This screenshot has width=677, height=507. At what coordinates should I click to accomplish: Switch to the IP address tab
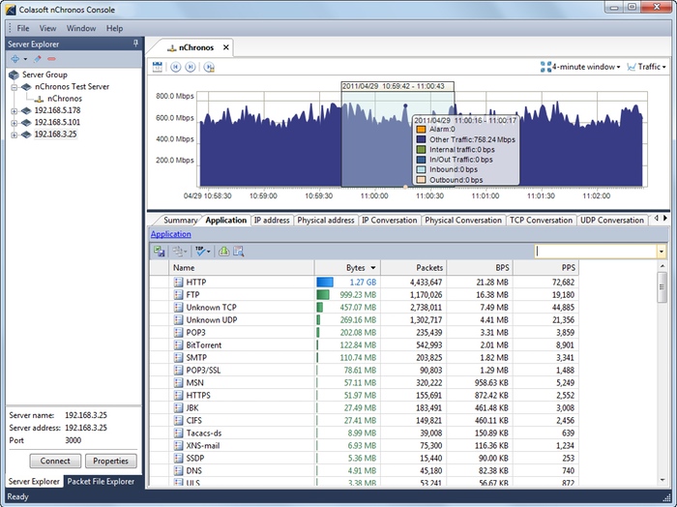coord(272,221)
